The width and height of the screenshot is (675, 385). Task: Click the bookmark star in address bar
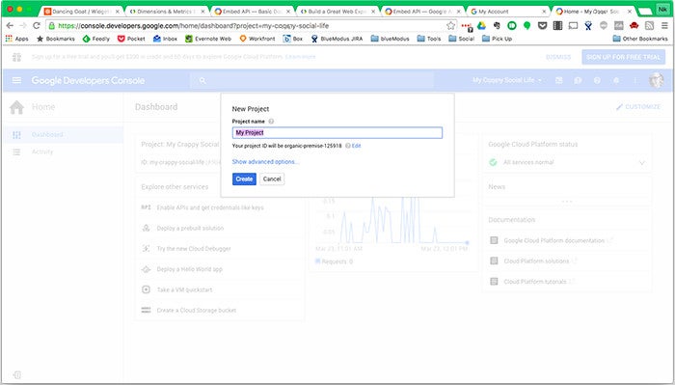pos(450,26)
